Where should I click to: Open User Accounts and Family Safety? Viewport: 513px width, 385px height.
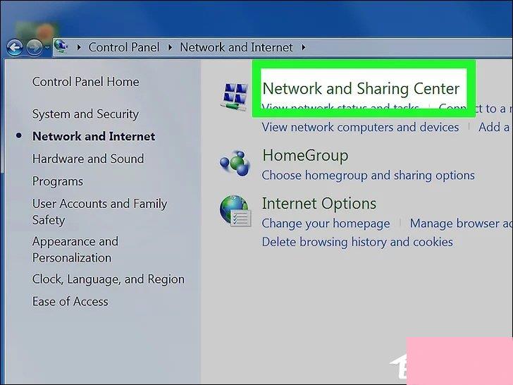(x=99, y=212)
